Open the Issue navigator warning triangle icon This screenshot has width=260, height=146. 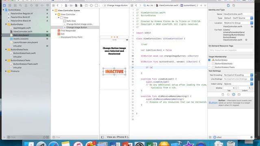26,5
